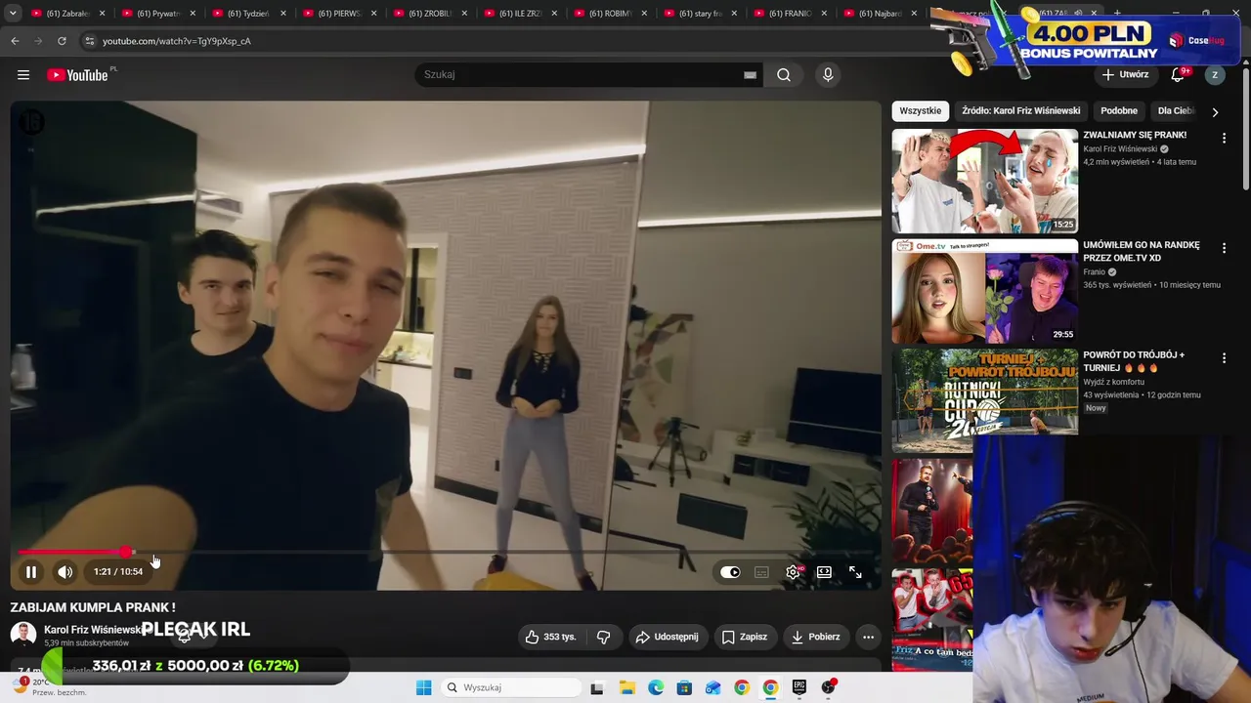Open the OME.TV randka video thumbnail
This screenshot has width=1251, height=703.
(x=984, y=291)
